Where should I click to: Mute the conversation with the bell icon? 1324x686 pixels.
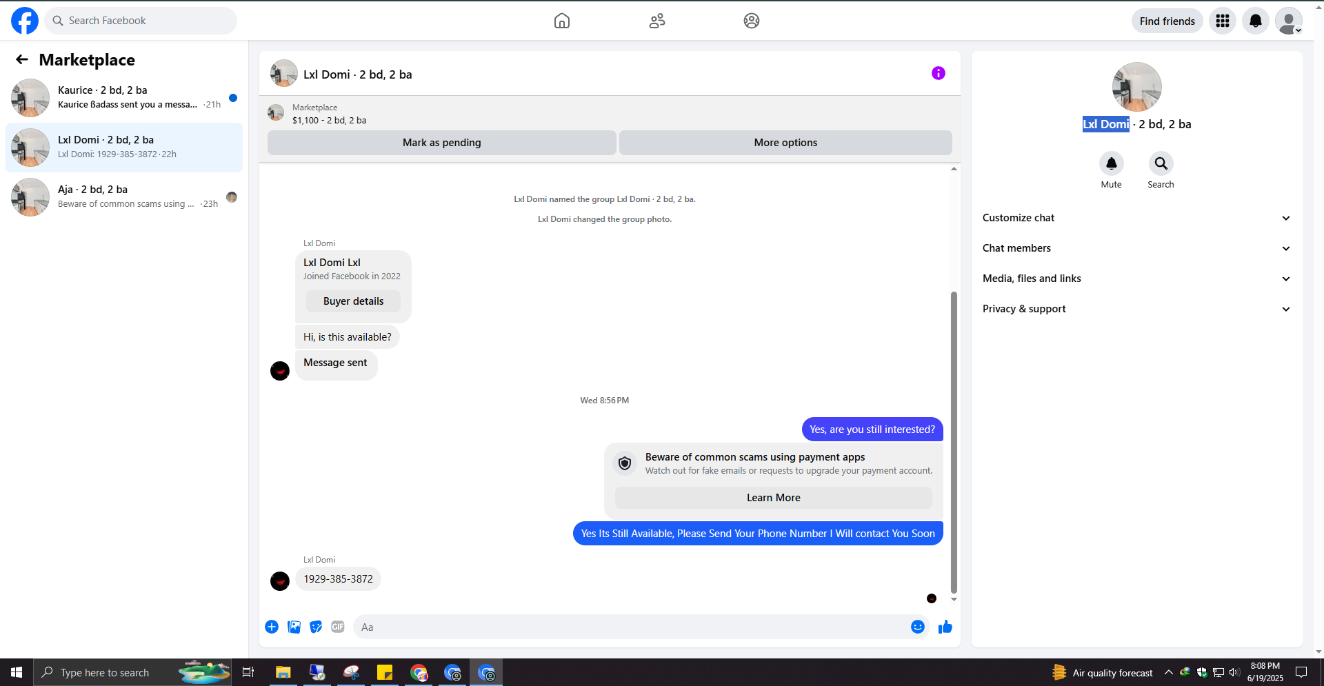pos(1112,163)
